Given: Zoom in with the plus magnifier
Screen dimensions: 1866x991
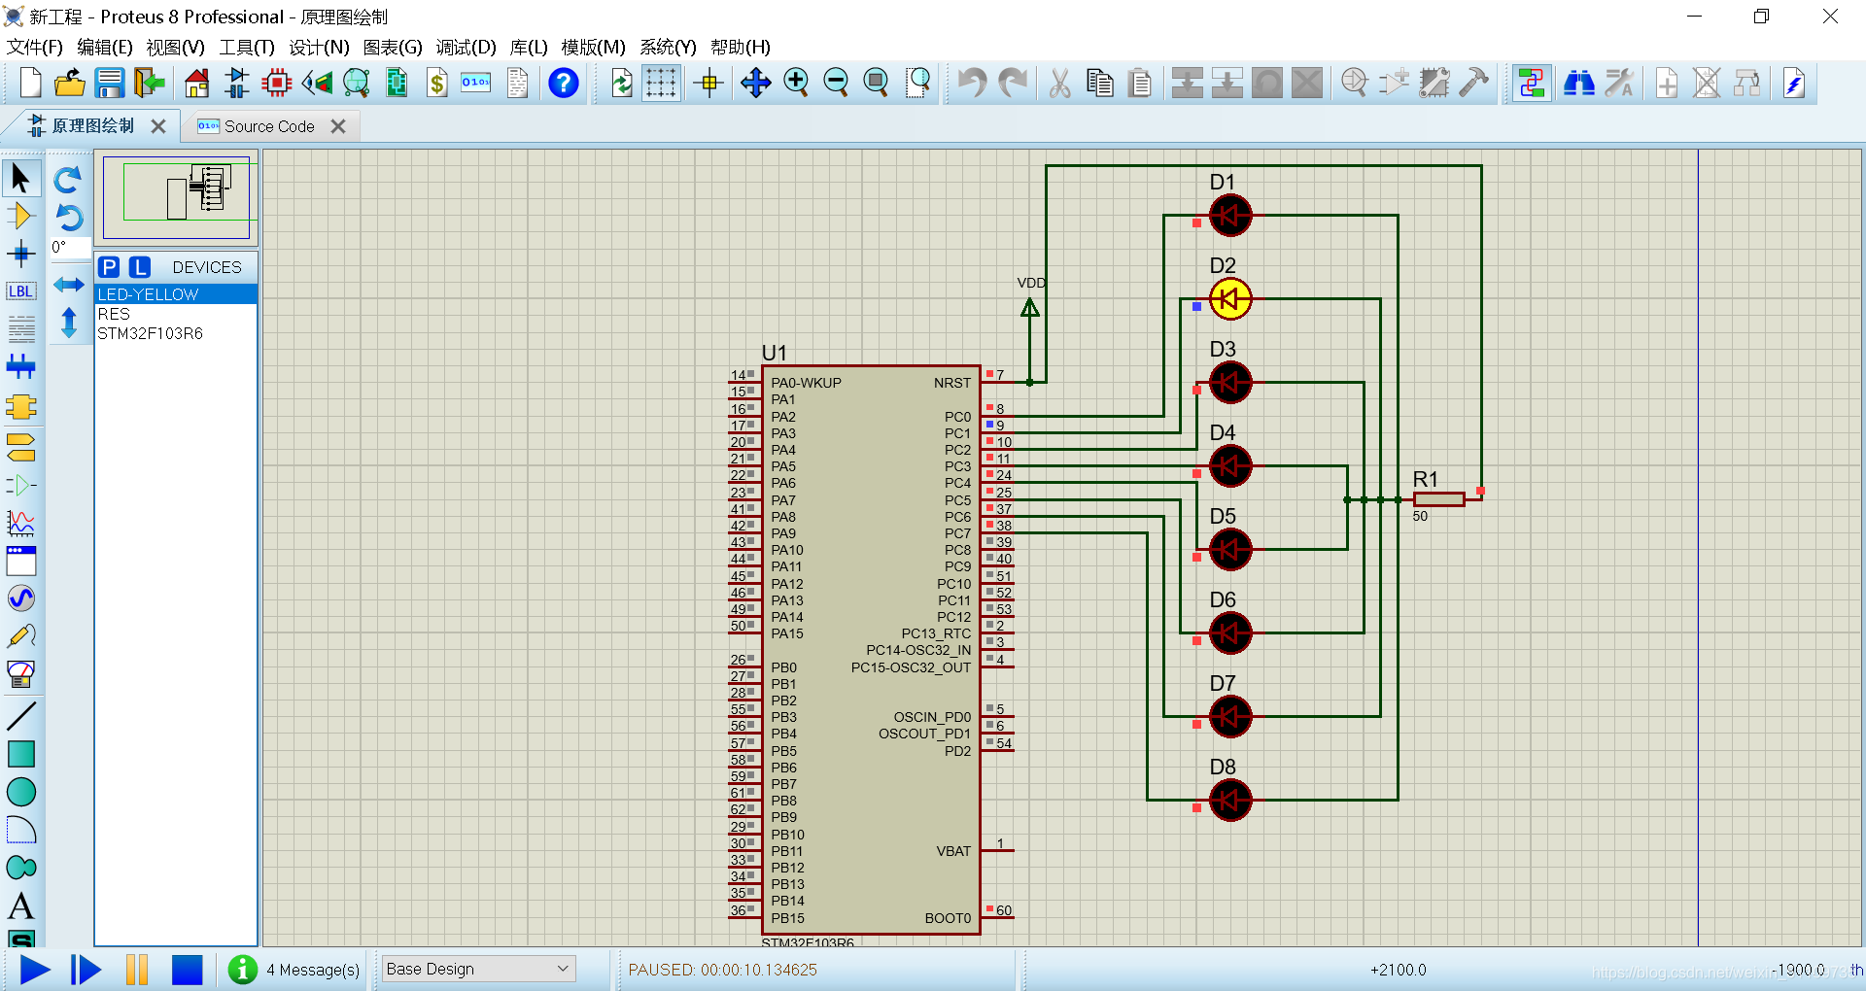Looking at the screenshot, I should point(796,84).
